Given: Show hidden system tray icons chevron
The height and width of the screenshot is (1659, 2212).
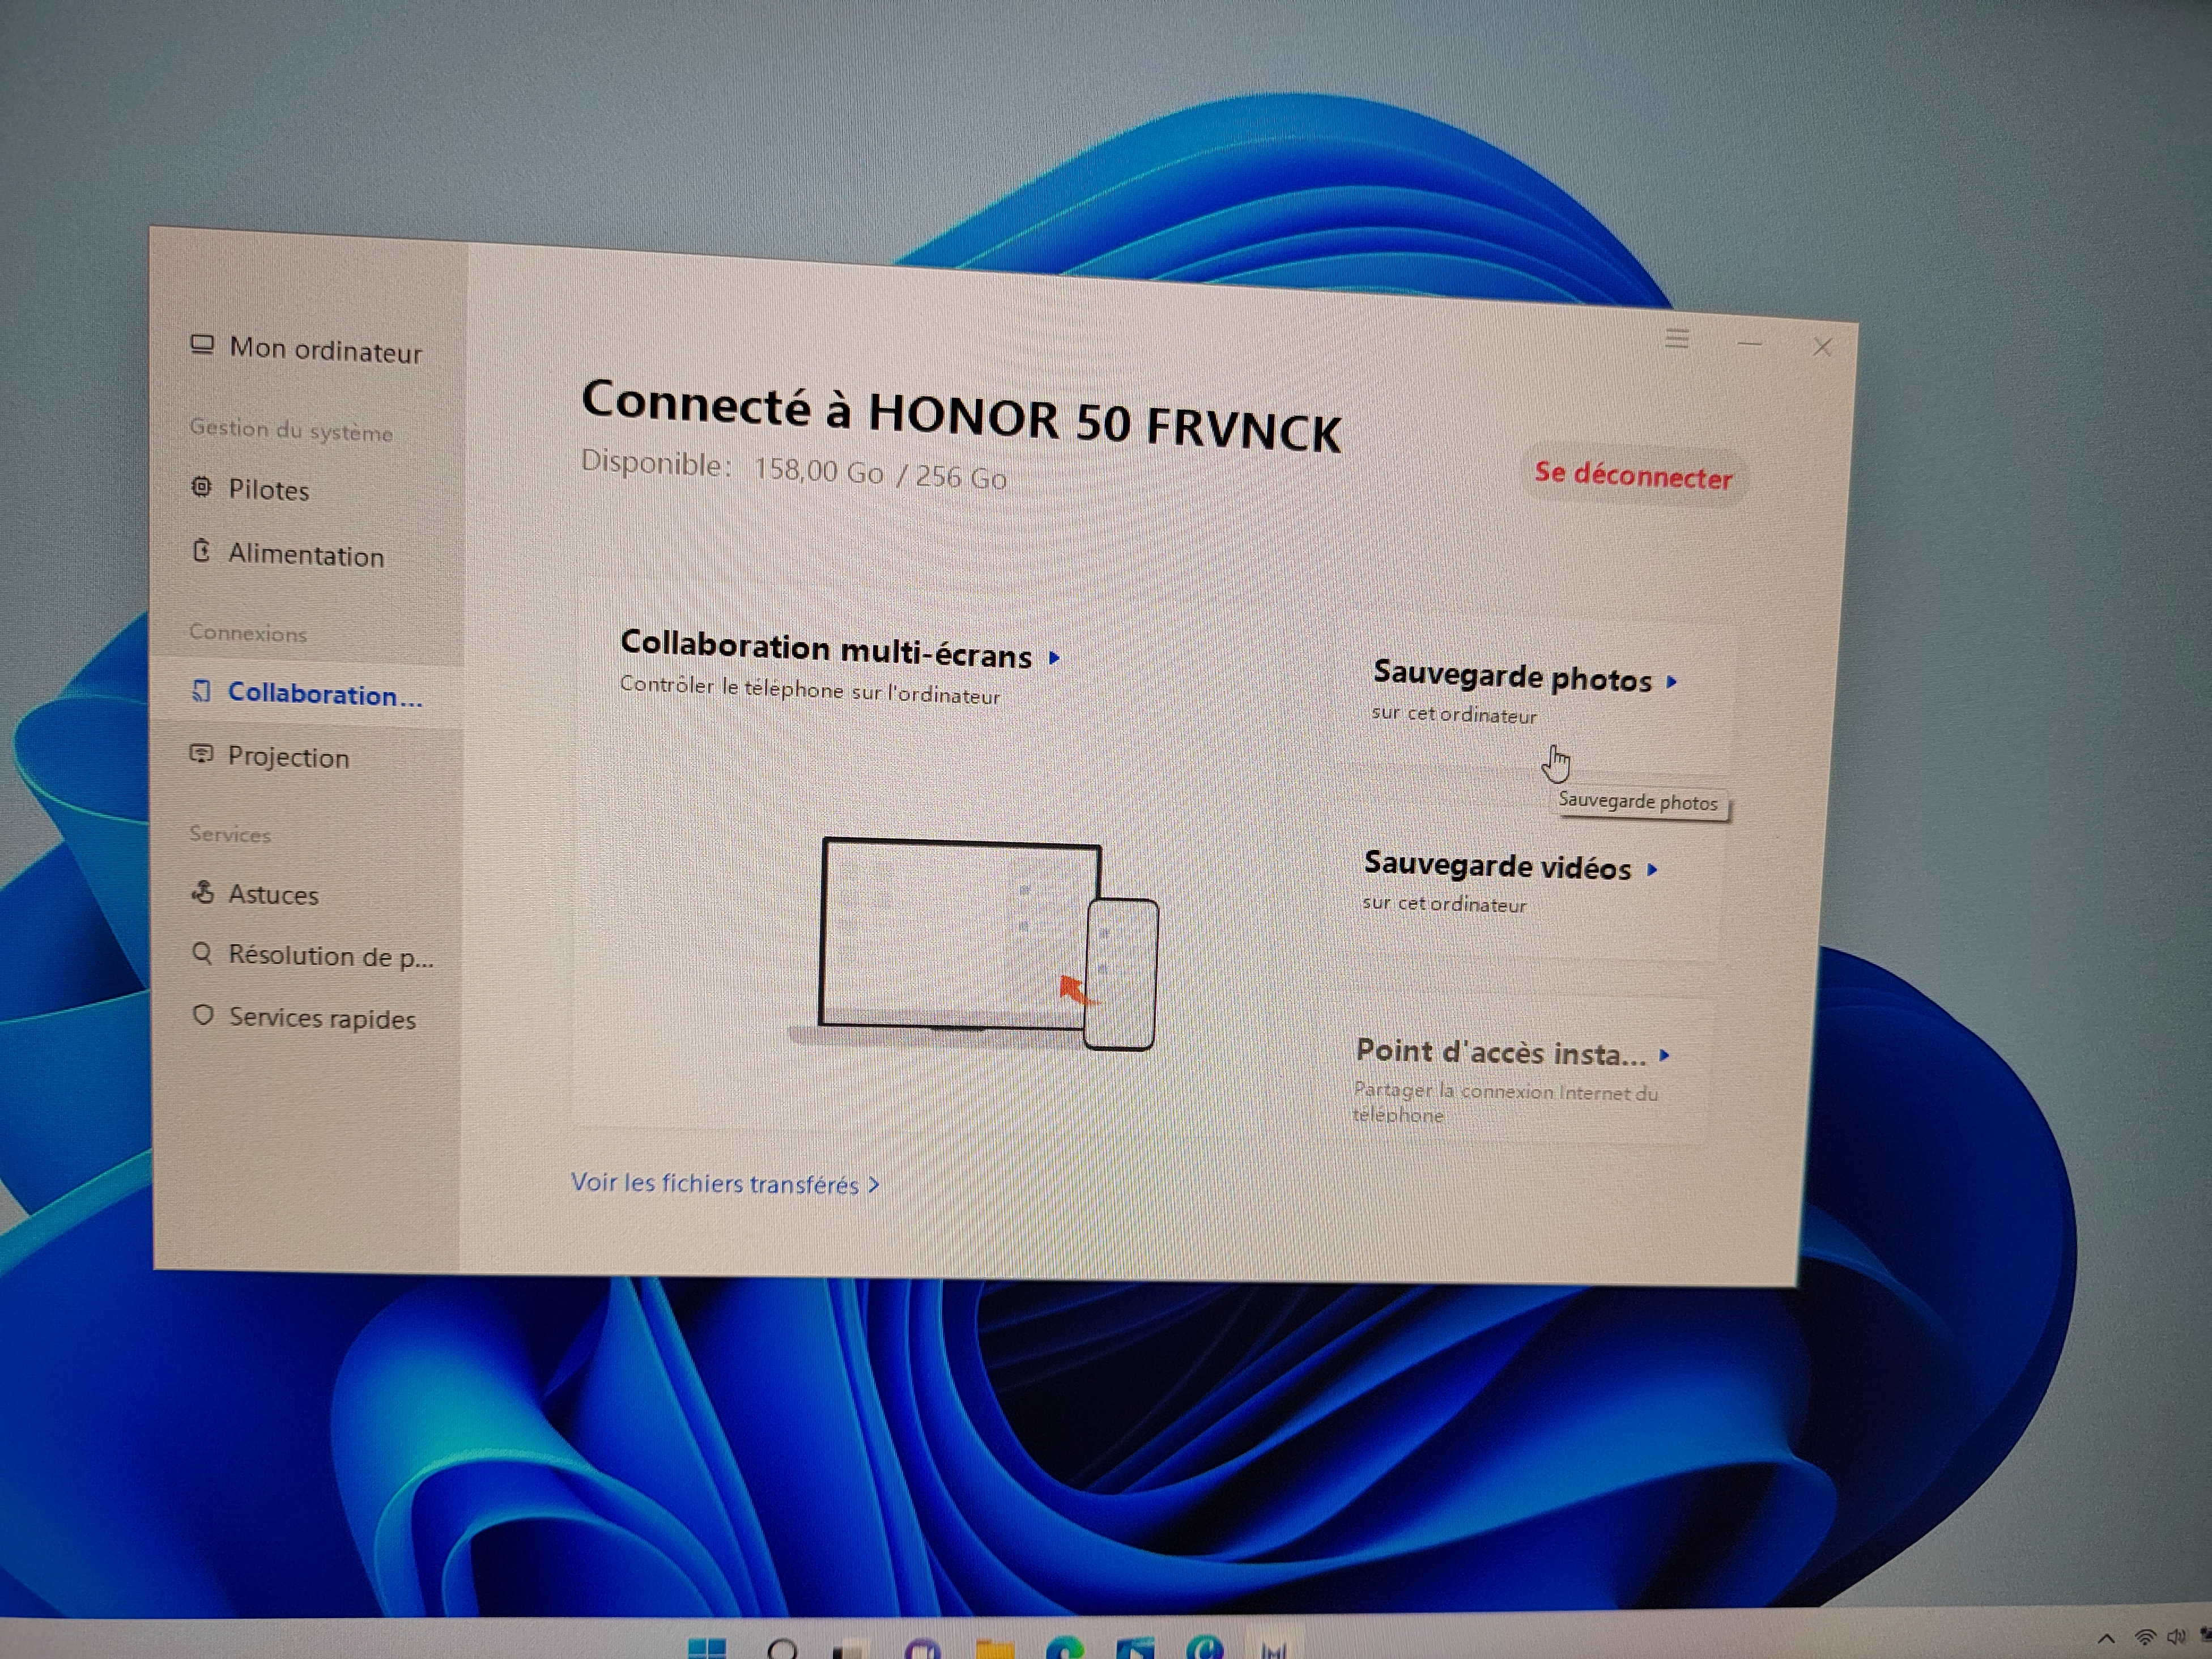Looking at the screenshot, I should (2106, 1639).
